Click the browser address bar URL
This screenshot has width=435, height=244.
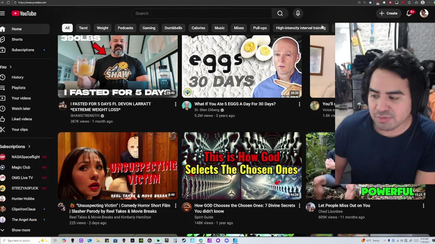(x=32, y=2)
